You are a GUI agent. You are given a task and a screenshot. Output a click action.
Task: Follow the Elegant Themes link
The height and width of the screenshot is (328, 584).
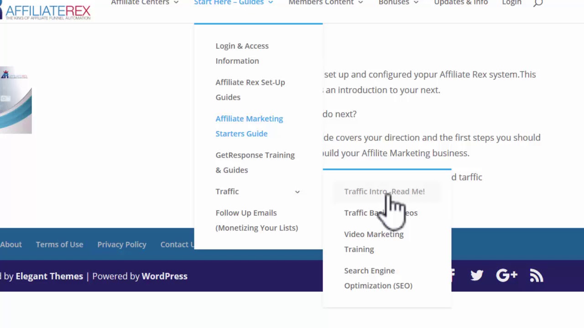pyautogui.click(x=49, y=276)
